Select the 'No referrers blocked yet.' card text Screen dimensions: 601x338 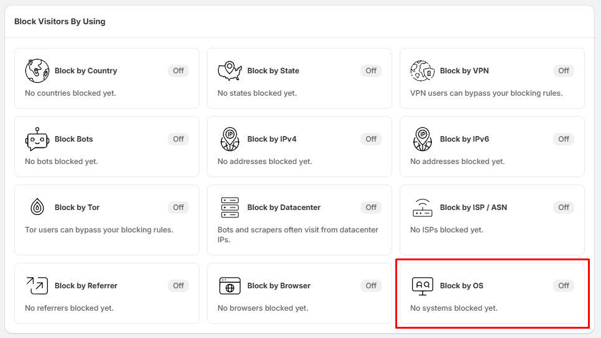point(69,308)
